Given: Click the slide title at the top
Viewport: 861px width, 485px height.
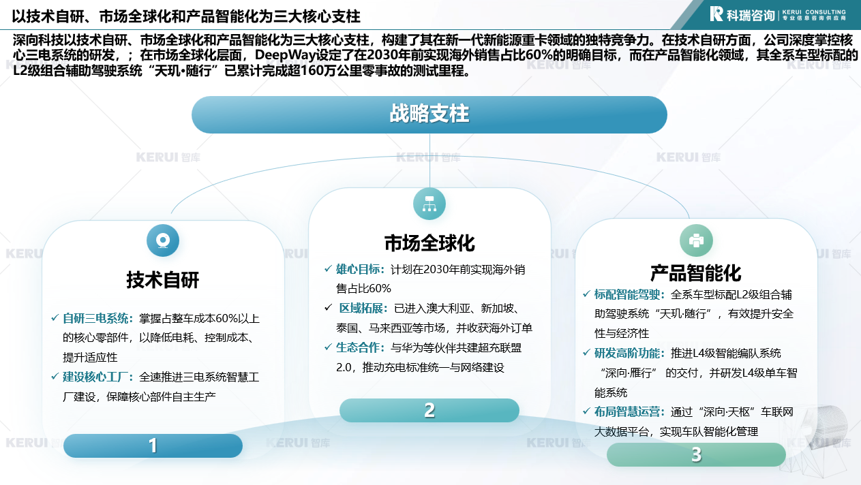Looking at the screenshot, I should (x=186, y=16).
